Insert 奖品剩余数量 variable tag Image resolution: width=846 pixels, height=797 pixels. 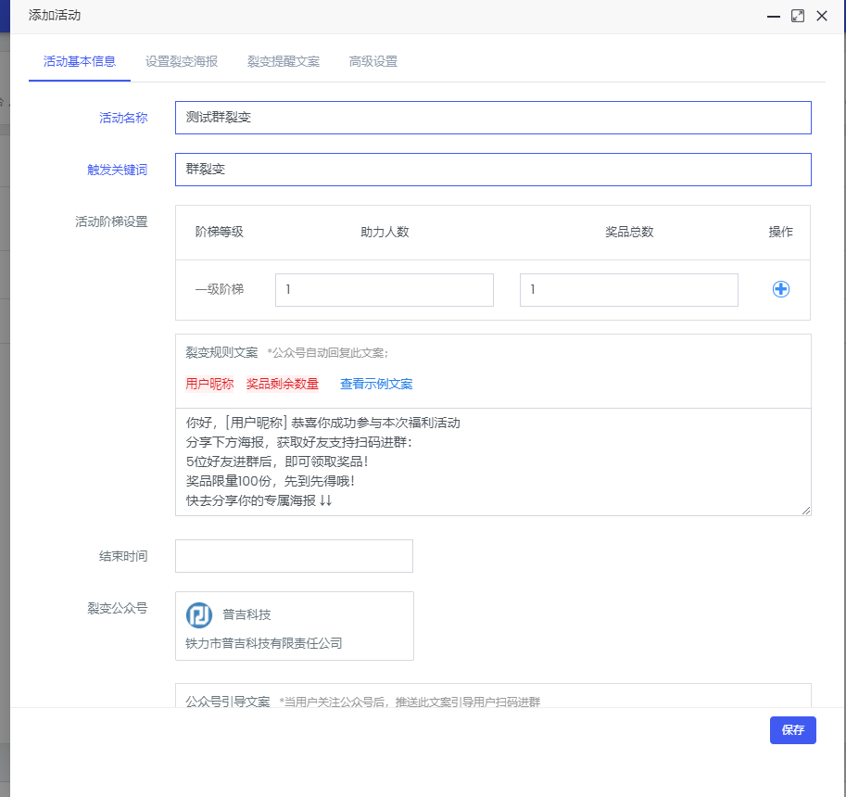pos(283,384)
